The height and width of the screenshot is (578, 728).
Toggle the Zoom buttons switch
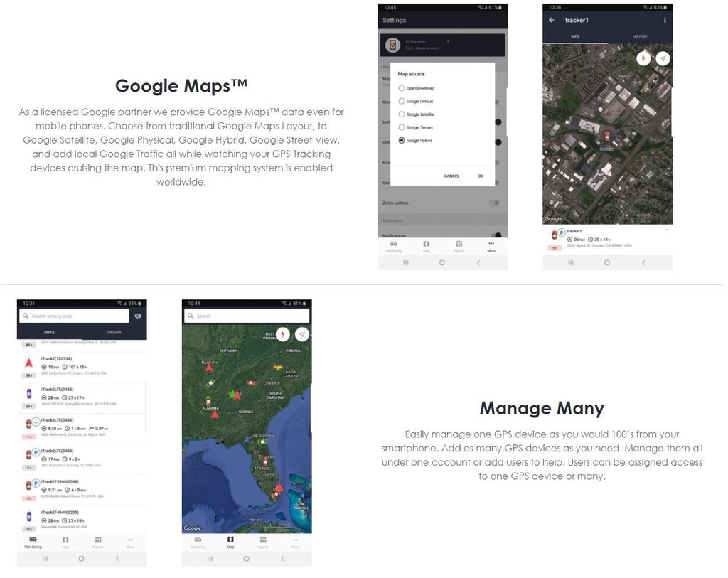493,203
